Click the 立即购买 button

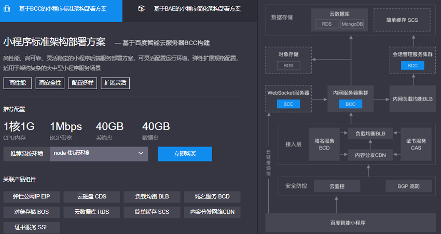tap(185, 154)
